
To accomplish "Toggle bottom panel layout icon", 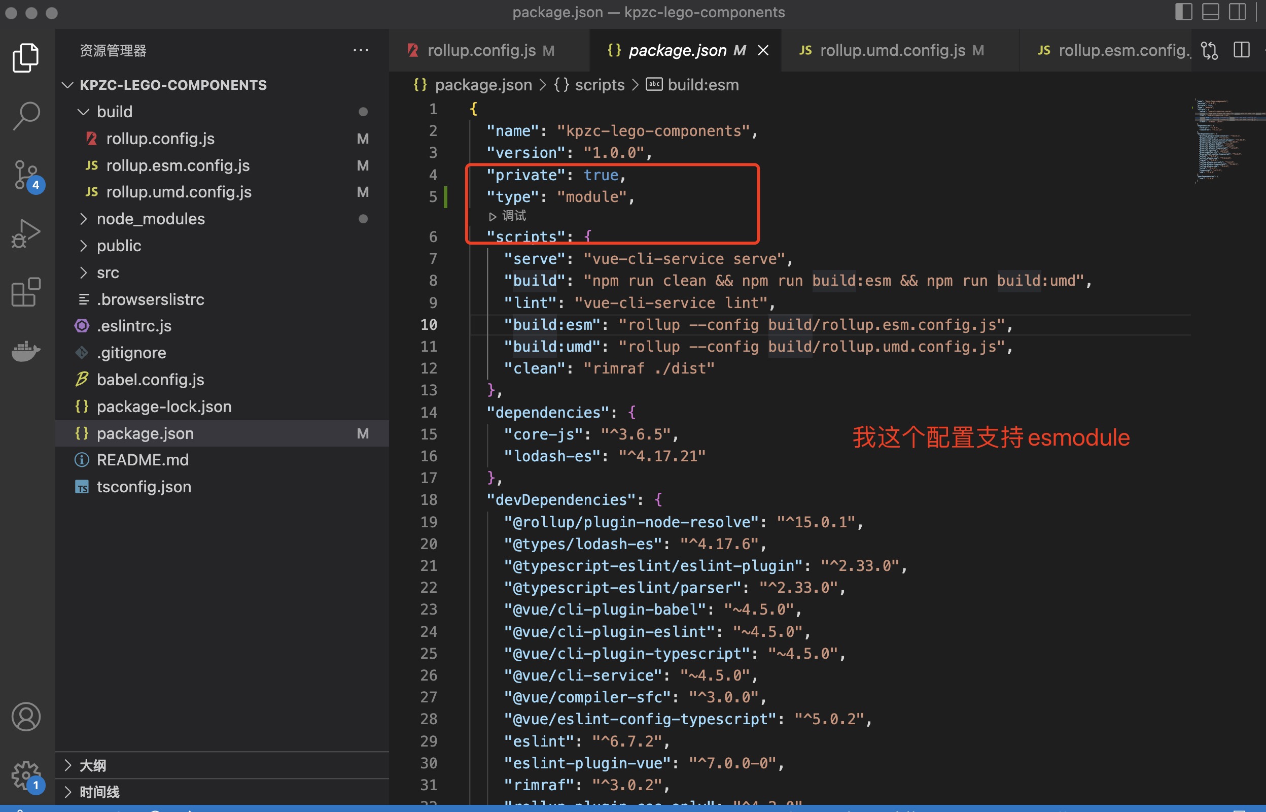I will pyautogui.click(x=1210, y=12).
